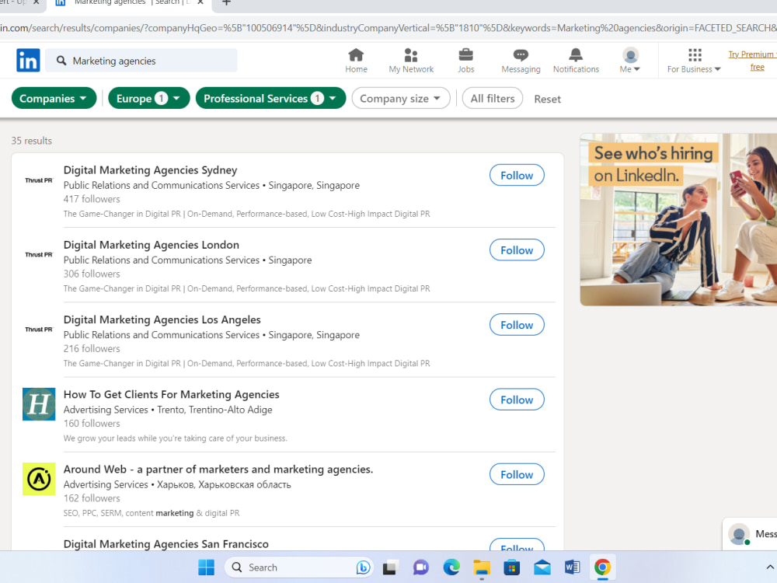Image resolution: width=777 pixels, height=583 pixels.
Task: Open Microsoft Store from the taskbar
Action: tap(512, 567)
